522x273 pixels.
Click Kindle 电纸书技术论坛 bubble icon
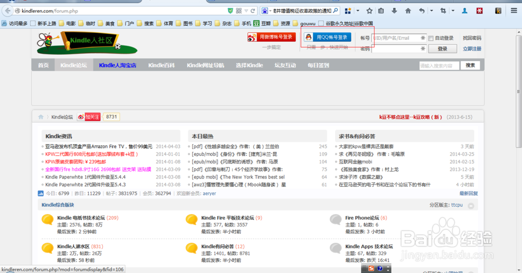[x=48, y=220]
